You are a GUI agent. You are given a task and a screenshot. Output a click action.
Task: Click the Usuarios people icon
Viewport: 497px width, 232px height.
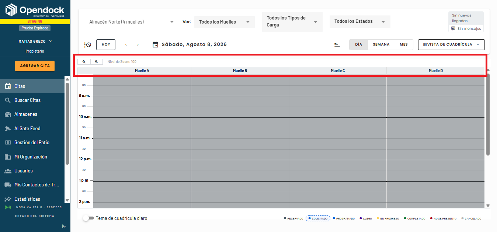click(x=8, y=171)
